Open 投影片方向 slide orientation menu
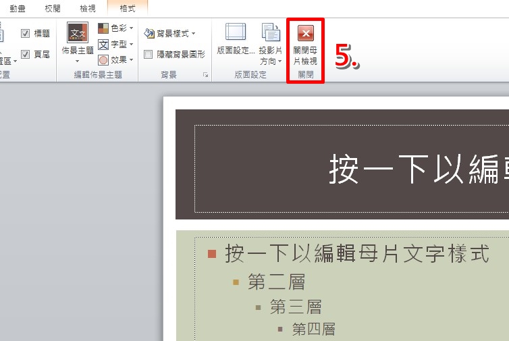509x341 pixels. [271, 44]
